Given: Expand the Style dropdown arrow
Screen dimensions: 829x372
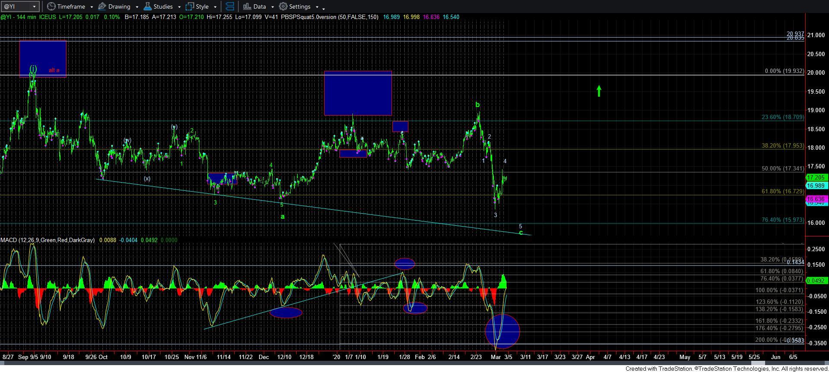Looking at the screenshot, I should tap(215, 7).
